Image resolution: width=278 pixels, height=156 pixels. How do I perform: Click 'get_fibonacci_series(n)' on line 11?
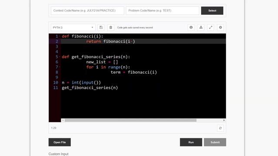(90, 88)
